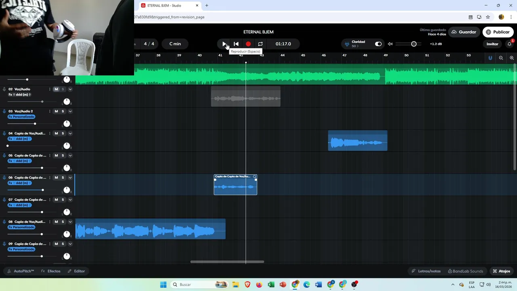This screenshot has height=291, width=517.
Task: Open the AutoPitch panel
Action: pos(20,271)
